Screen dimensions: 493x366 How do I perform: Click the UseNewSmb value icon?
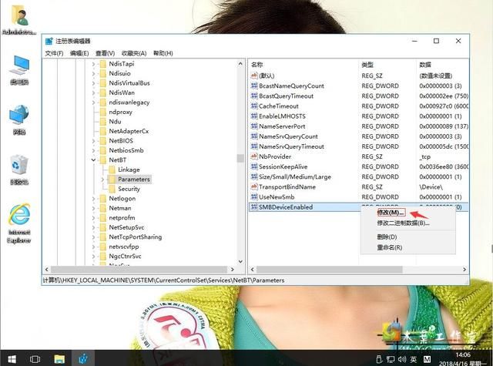[x=254, y=196]
